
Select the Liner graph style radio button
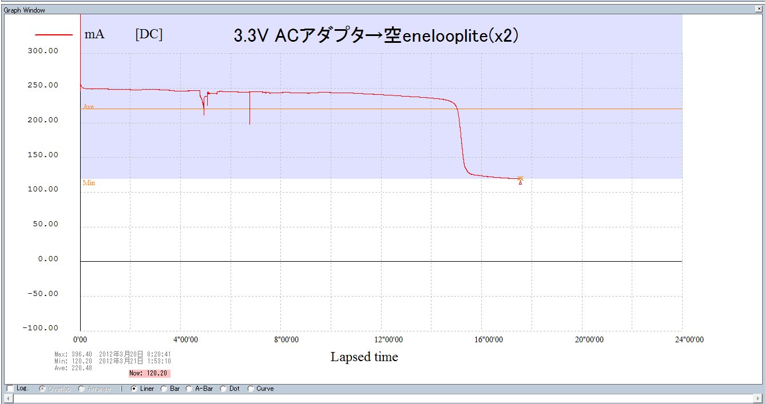tap(134, 389)
